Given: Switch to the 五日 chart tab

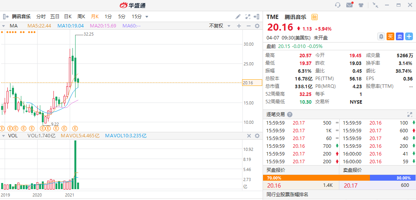Looking at the screenshot, I should pos(55,16).
